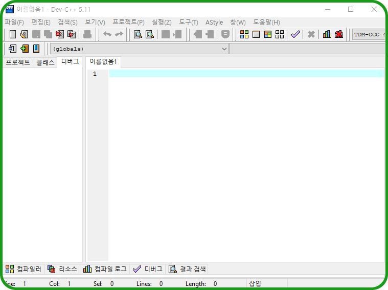This screenshot has height=290, width=388.
Task: Open the 프로젝트(P) menu
Action: pos(128,23)
